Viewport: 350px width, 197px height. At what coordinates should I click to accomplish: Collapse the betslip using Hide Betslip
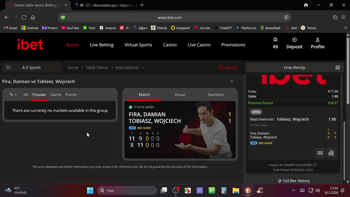[294, 68]
